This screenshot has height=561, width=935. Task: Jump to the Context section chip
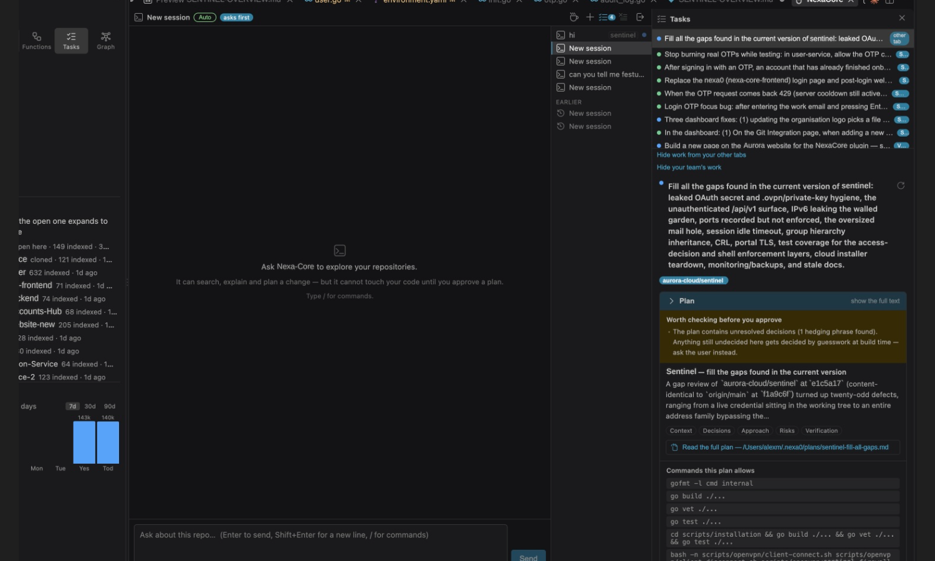(x=681, y=431)
